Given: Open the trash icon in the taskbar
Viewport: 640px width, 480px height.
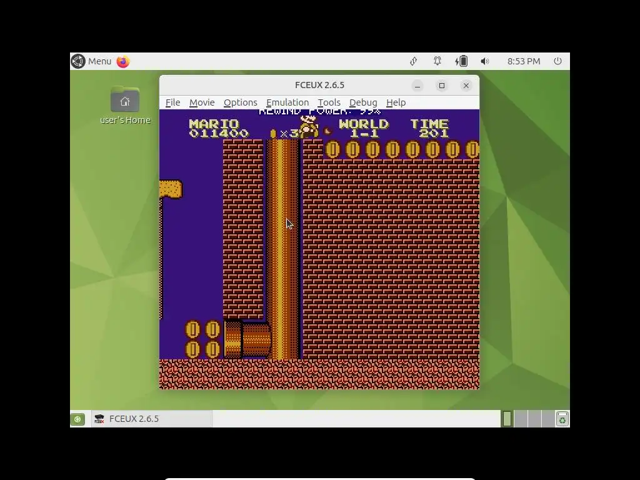Looking at the screenshot, I should coord(562,419).
